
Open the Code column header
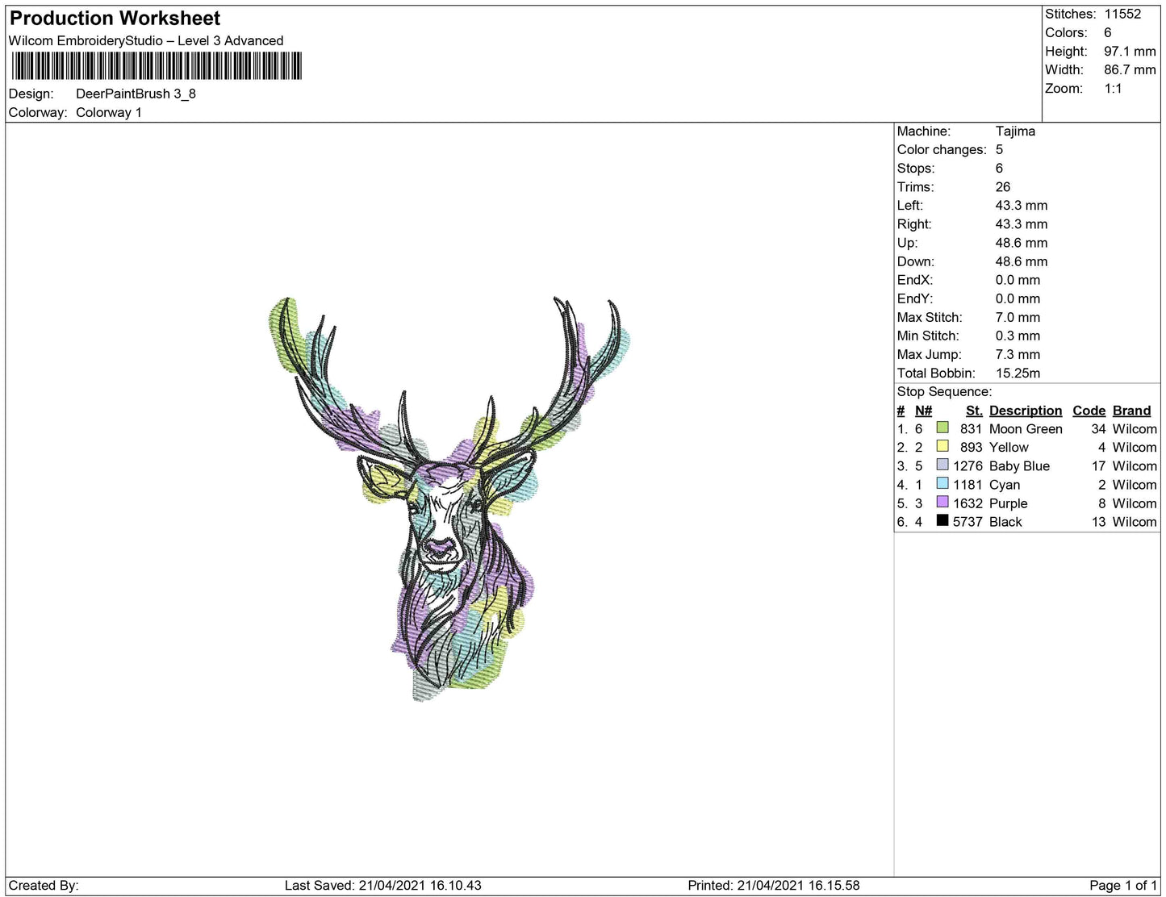point(1089,410)
